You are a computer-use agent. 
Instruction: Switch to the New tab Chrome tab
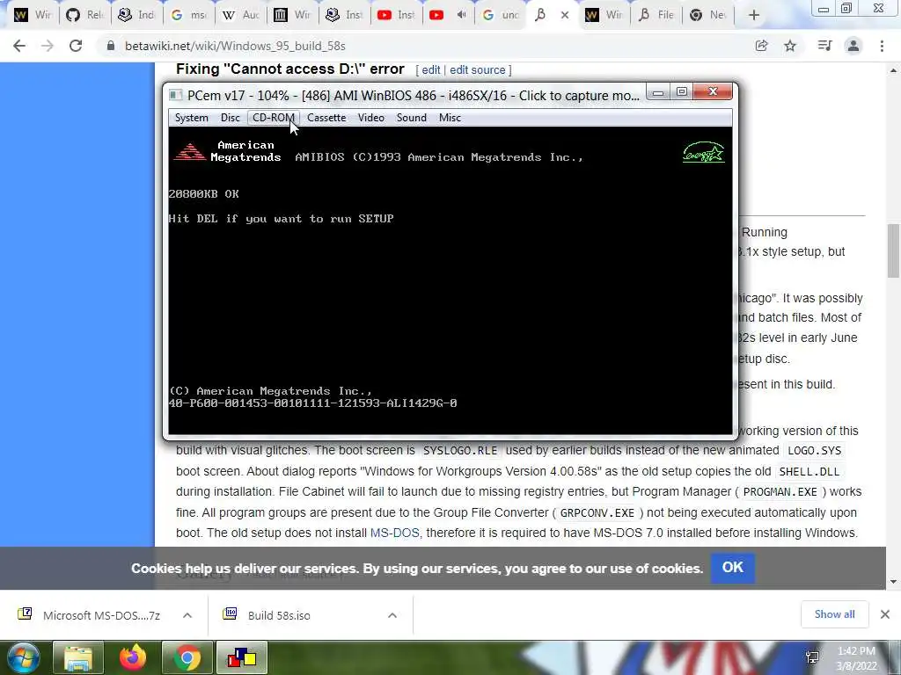pos(708,15)
